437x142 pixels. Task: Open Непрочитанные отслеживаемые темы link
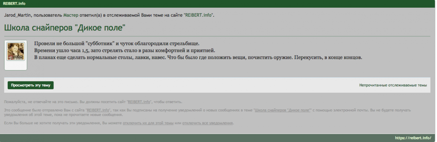393,85
